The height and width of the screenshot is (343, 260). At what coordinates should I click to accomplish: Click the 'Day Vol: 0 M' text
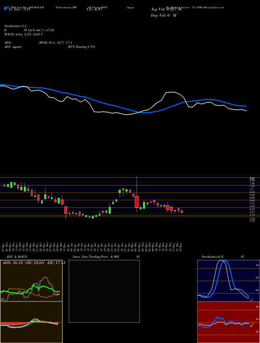[163, 16]
